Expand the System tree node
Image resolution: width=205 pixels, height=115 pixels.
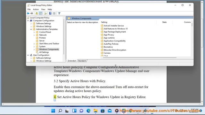tap(34, 46)
